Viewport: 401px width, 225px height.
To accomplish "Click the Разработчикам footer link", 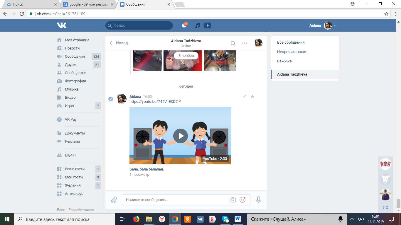I will (82, 210).
